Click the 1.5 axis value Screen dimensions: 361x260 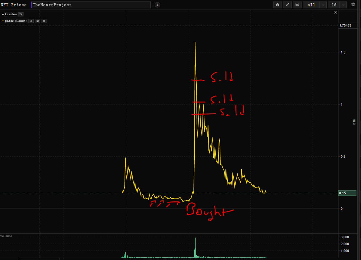343,52
